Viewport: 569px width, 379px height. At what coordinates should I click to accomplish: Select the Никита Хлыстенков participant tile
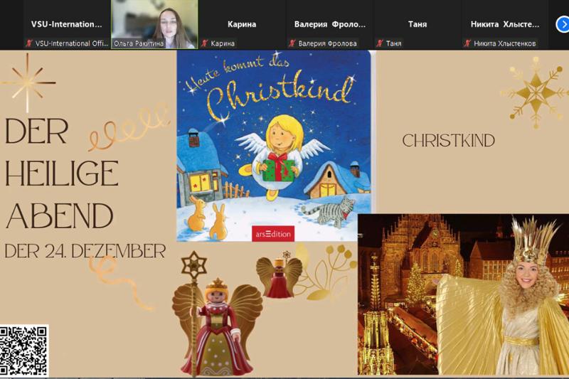tap(505, 24)
